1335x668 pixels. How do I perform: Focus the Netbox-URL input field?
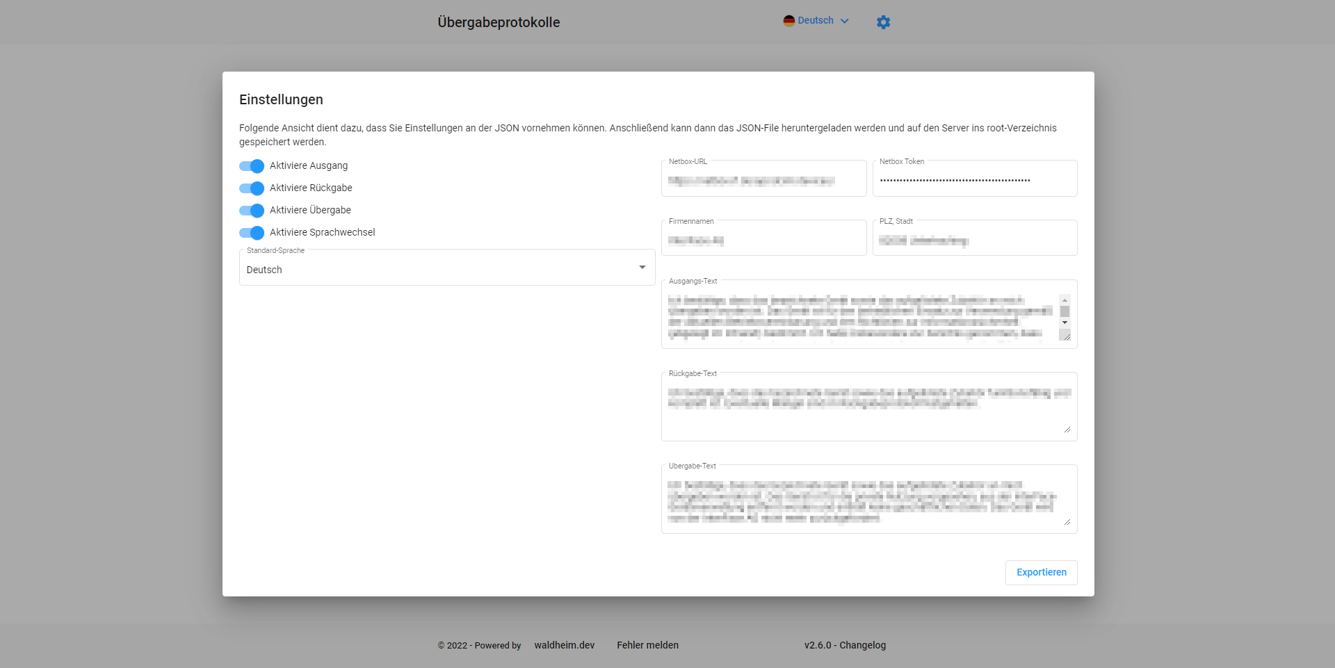click(x=763, y=181)
